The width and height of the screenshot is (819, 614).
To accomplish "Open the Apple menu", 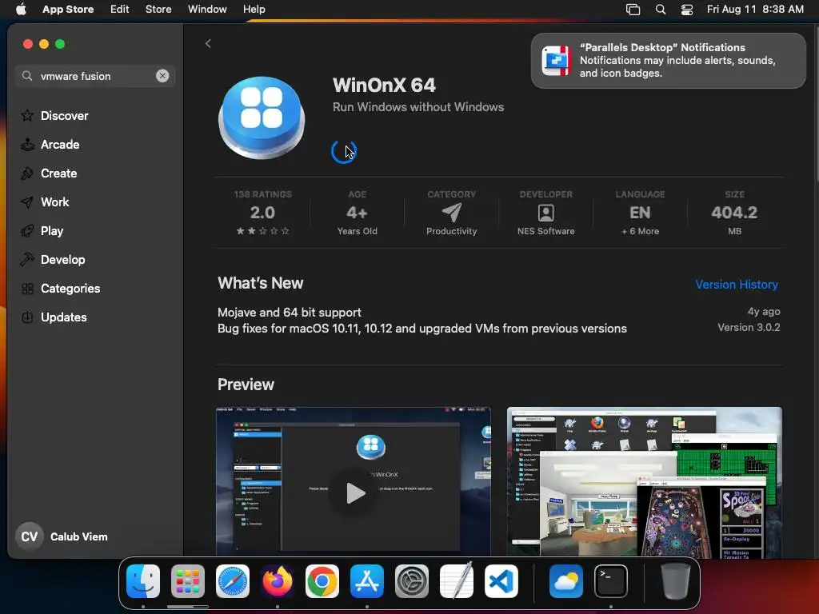I will tap(21, 9).
